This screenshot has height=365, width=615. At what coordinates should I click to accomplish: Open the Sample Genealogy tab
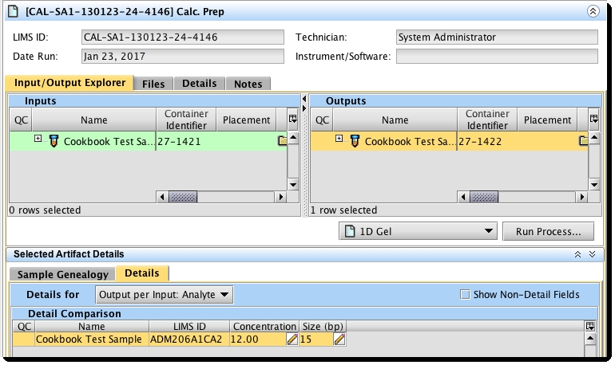63,274
